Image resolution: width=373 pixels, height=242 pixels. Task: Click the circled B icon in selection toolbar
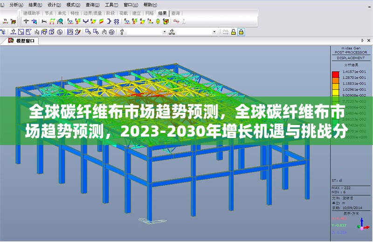tap(59, 32)
